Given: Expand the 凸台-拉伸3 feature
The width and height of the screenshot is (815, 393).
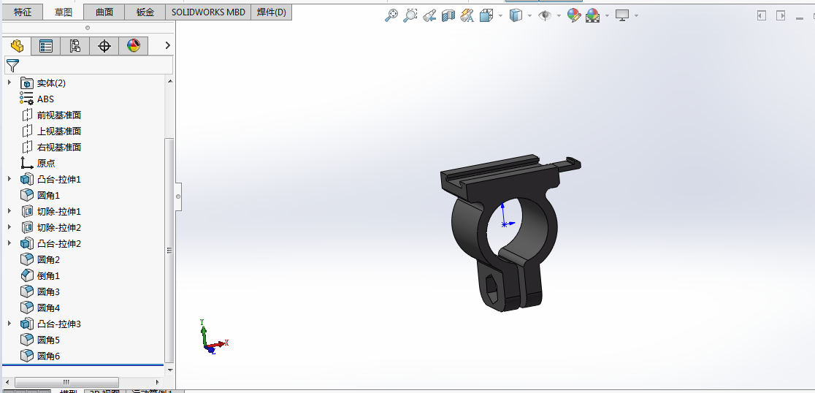Looking at the screenshot, I should point(9,324).
